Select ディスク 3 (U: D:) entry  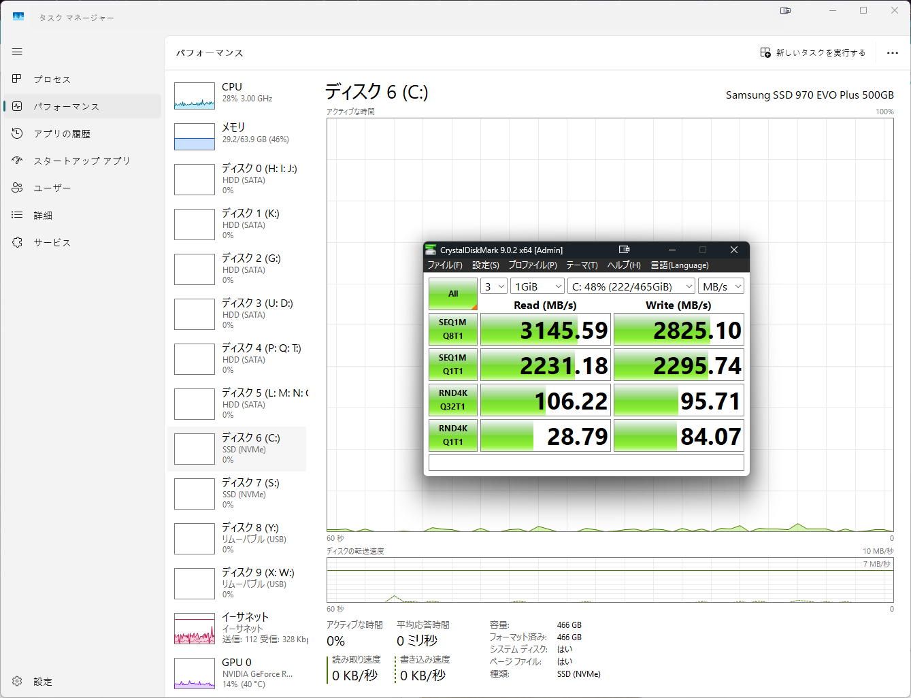click(237, 314)
